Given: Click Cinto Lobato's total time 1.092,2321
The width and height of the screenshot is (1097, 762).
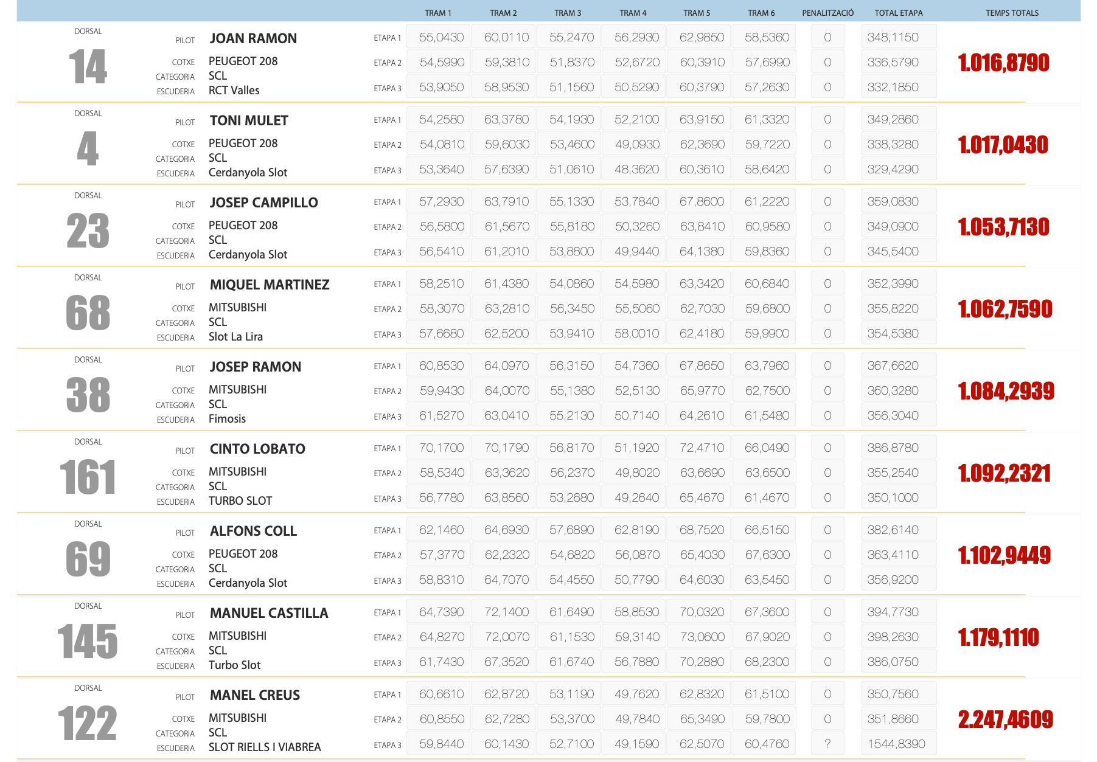Looking at the screenshot, I should click(1004, 473).
